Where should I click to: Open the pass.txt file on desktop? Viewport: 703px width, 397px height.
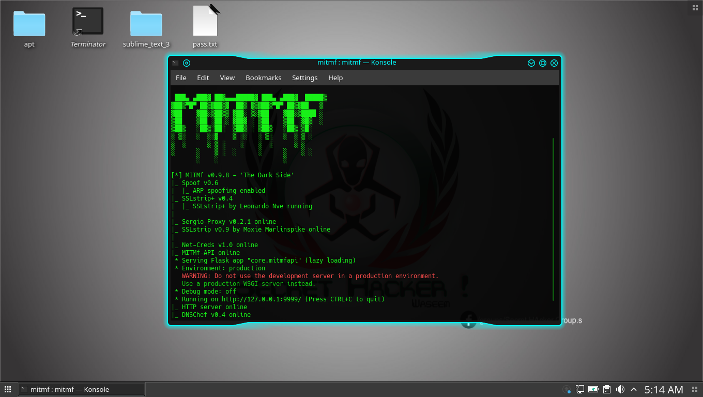coord(205,27)
